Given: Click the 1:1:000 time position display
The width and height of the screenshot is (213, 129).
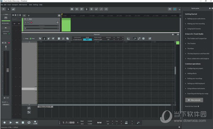Looking at the screenshot, I should [x=69, y=123].
